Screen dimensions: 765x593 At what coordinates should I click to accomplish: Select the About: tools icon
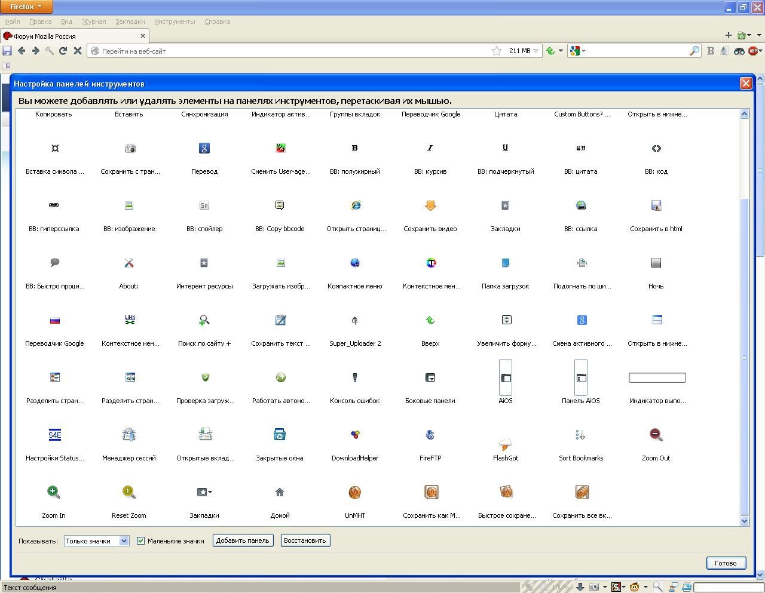(128, 263)
